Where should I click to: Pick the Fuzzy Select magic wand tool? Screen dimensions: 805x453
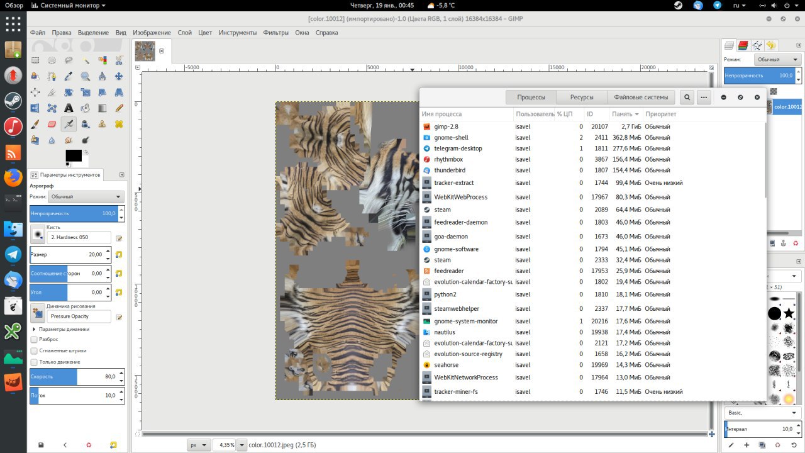[85, 60]
